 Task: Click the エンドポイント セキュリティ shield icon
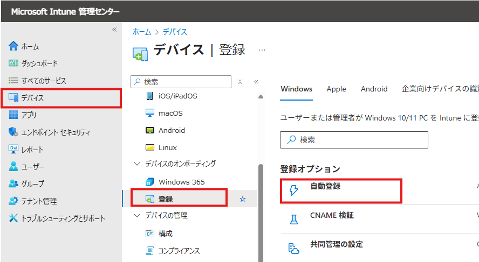13,132
